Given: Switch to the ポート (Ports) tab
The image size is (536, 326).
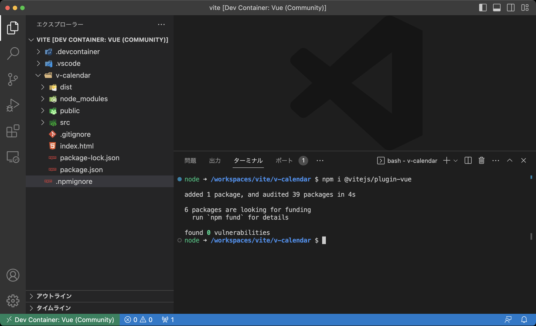Looking at the screenshot, I should click(x=284, y=161).
